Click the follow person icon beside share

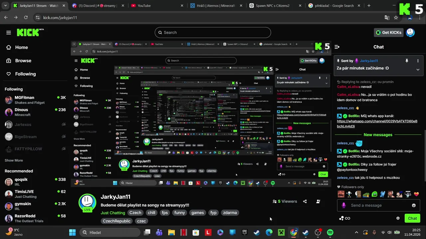point(319,201)
